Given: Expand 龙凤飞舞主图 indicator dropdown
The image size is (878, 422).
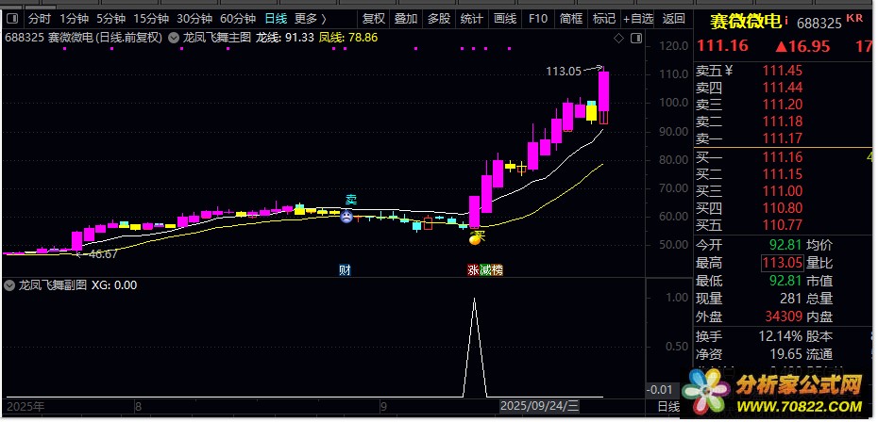Looking at the screenshot, I should point(174,39).
